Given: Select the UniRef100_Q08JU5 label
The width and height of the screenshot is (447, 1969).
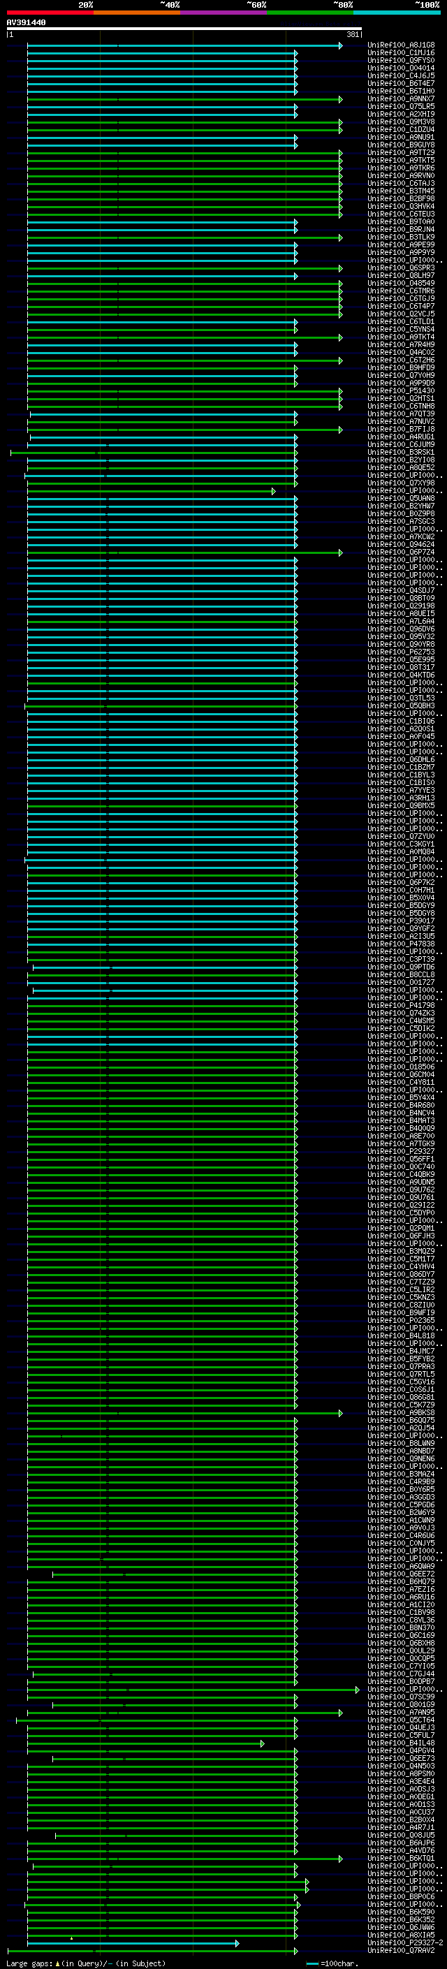Looking at the screenshot, I should point(401,1836).
